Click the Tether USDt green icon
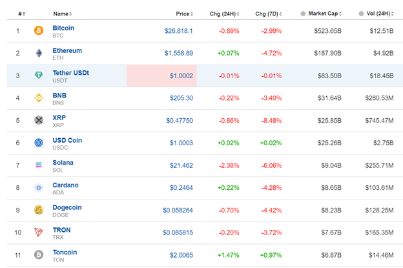This screenshot has height=268, width=403. click(38, 76)
